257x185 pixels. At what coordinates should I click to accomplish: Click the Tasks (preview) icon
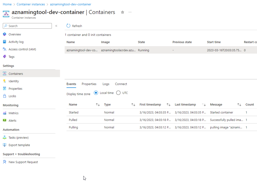[x=5, y=138]
